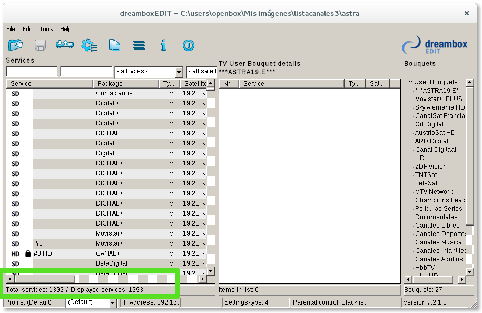
Task: Click services list scroll down arrow
Action: click(211, 271)
